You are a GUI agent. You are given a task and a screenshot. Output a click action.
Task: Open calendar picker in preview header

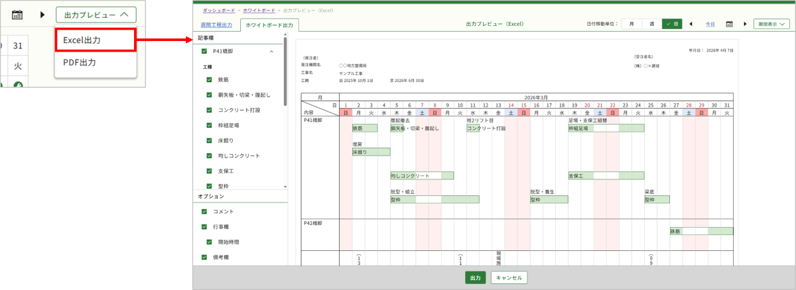(x=729, y=24)
